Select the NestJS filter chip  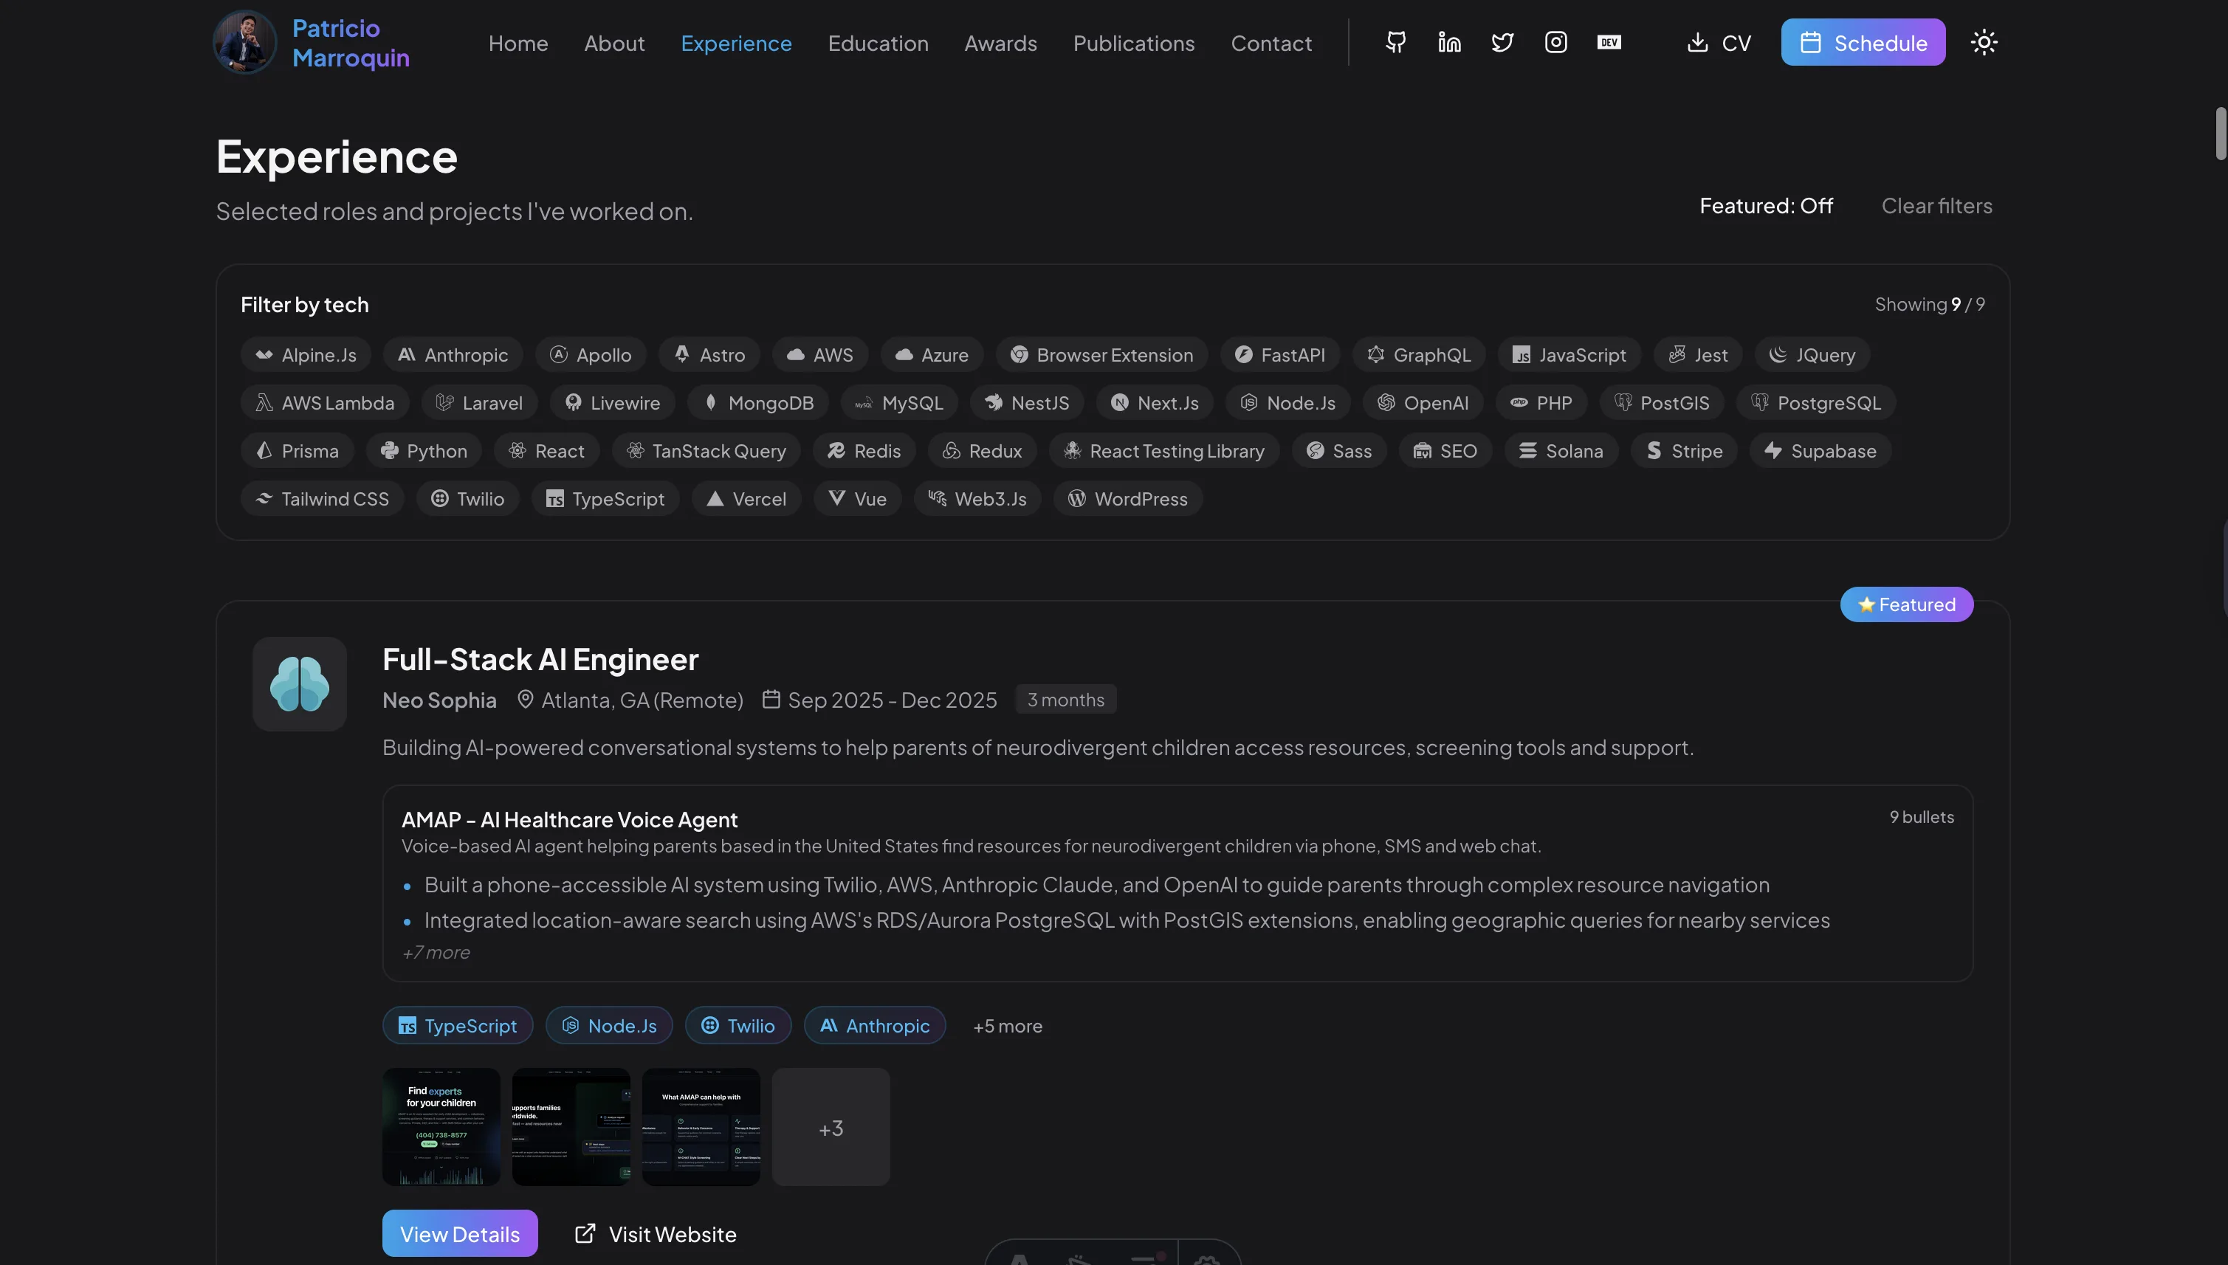point(1027,402)
